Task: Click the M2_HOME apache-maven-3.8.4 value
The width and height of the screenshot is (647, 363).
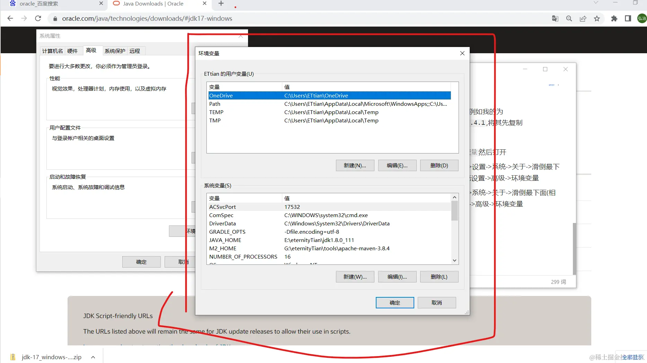Action: 337,249
